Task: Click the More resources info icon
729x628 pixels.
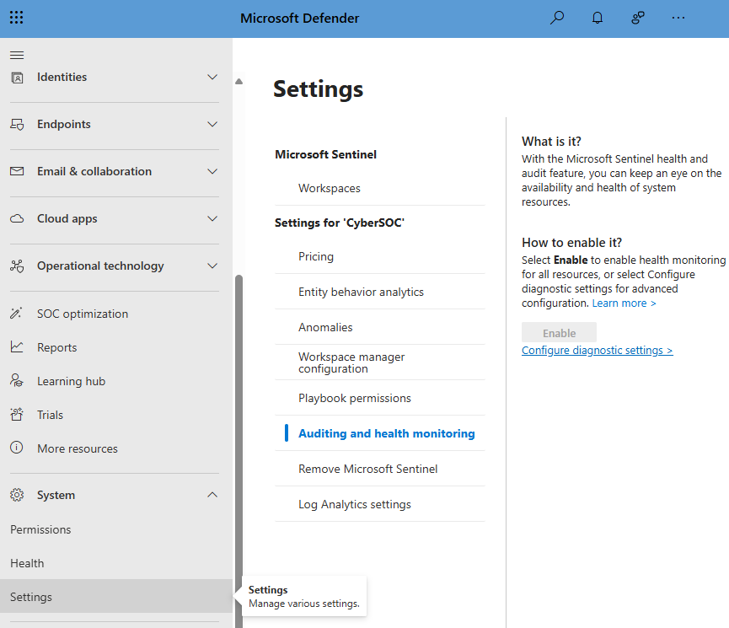Action: tap(17, 448)
